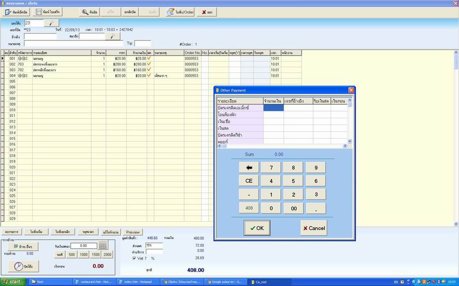Click the table number search icon

pos(51,23)
